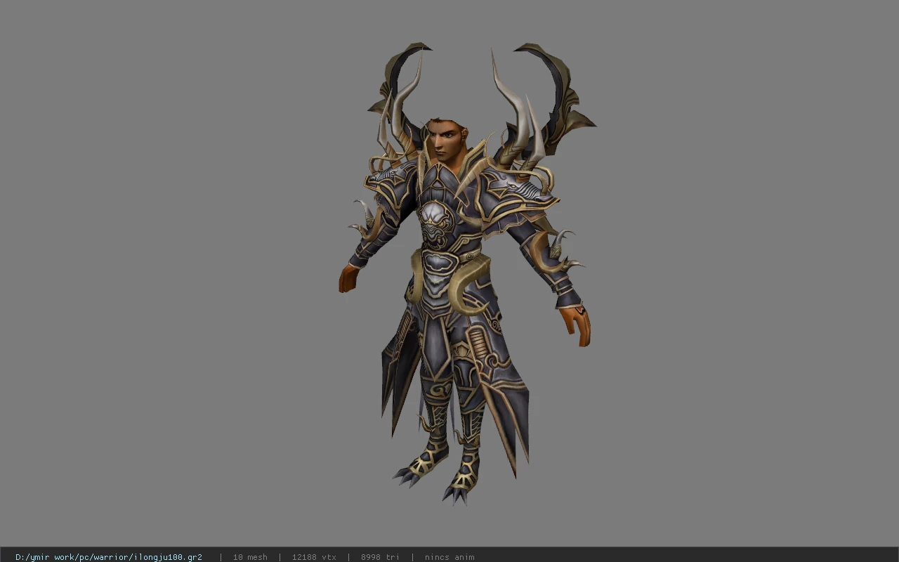Click the file path D:/ymir work/pc/warrior/ilongju100.gr2
The image size is (899, 562).
(x=109, y=557)
